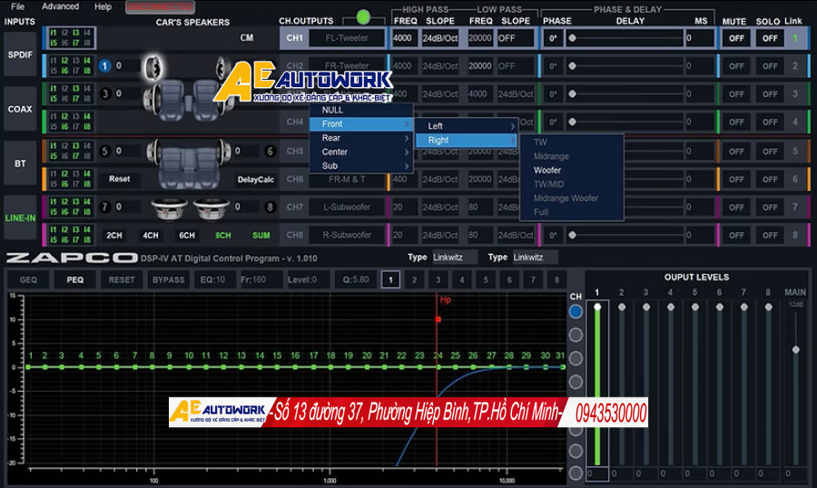This screenshot has width=817, height=488.
Task: Open the CH8 R-Subwoofer output dropdown
Action: pos(347,236)
